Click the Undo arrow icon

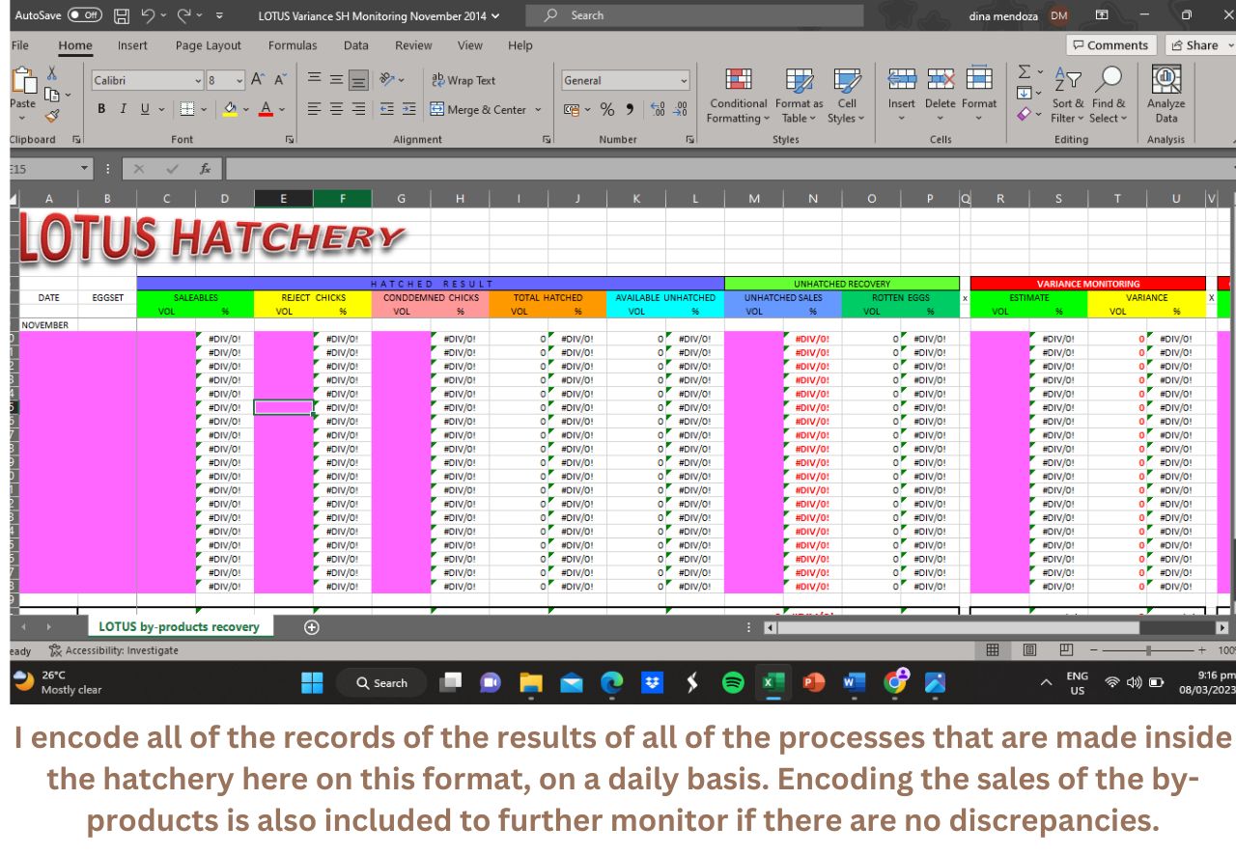click(148, 15)
